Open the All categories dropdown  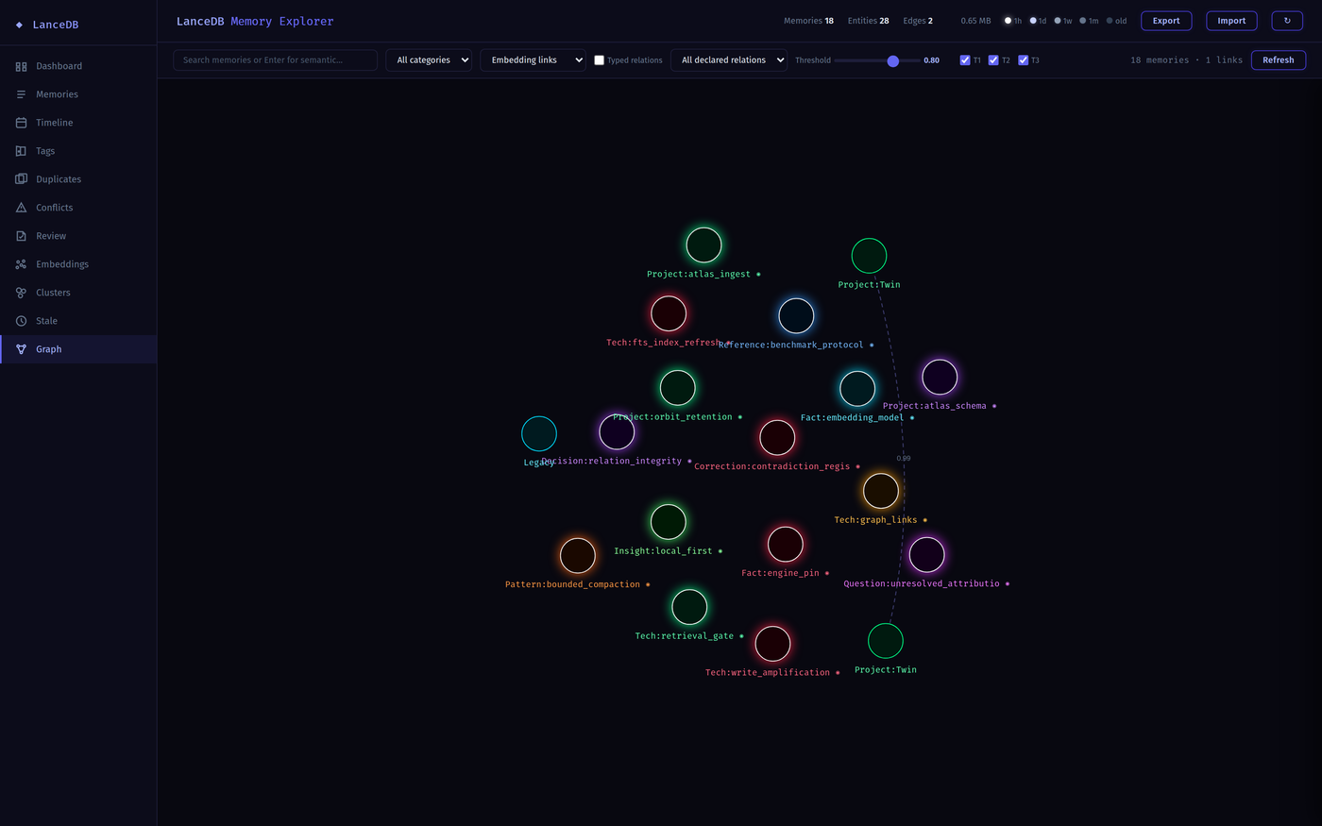(429, 59)
